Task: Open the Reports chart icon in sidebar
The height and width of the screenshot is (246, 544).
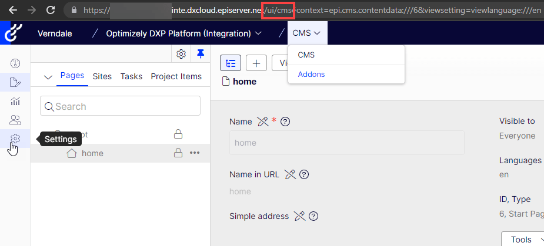Action: pos(15,101)
